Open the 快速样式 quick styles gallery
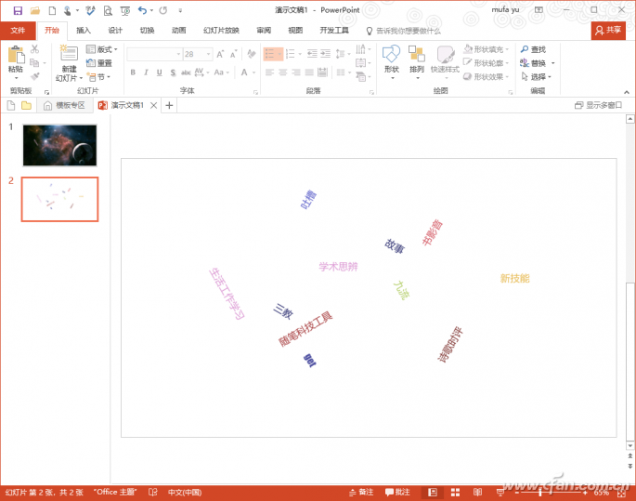 [x=445, y=61]
